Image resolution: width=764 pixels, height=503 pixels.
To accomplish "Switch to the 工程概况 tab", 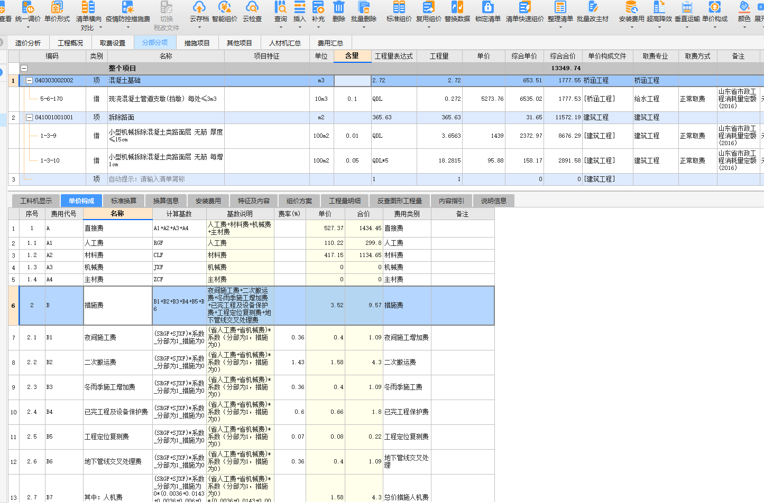I will point(70,43).
